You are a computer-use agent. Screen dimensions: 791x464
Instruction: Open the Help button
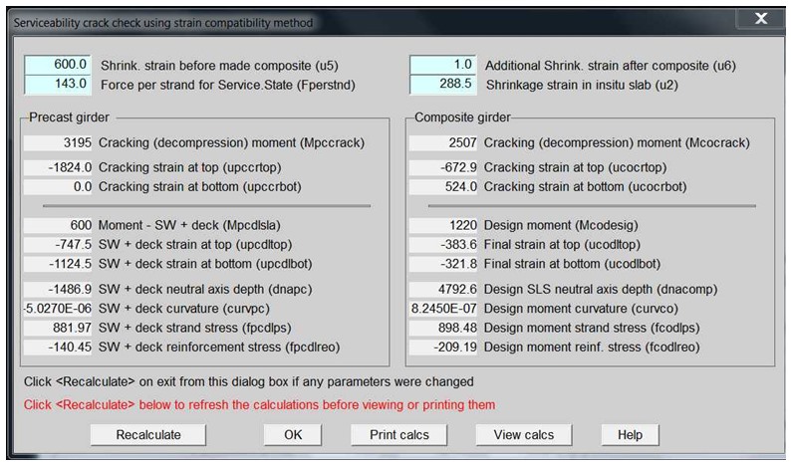click(x=630, y=435)
